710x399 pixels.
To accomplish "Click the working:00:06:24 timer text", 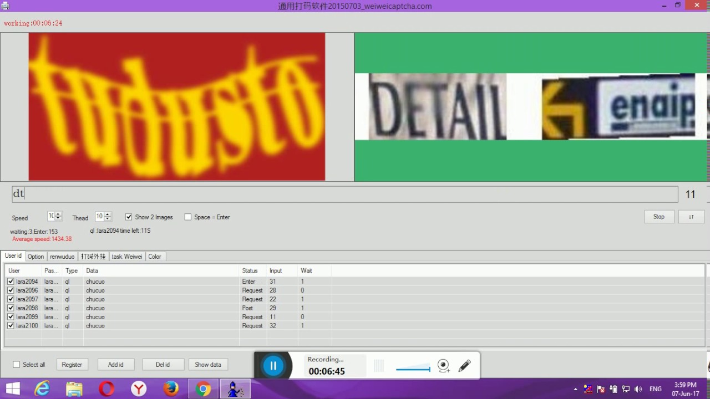I will point(33,23).
